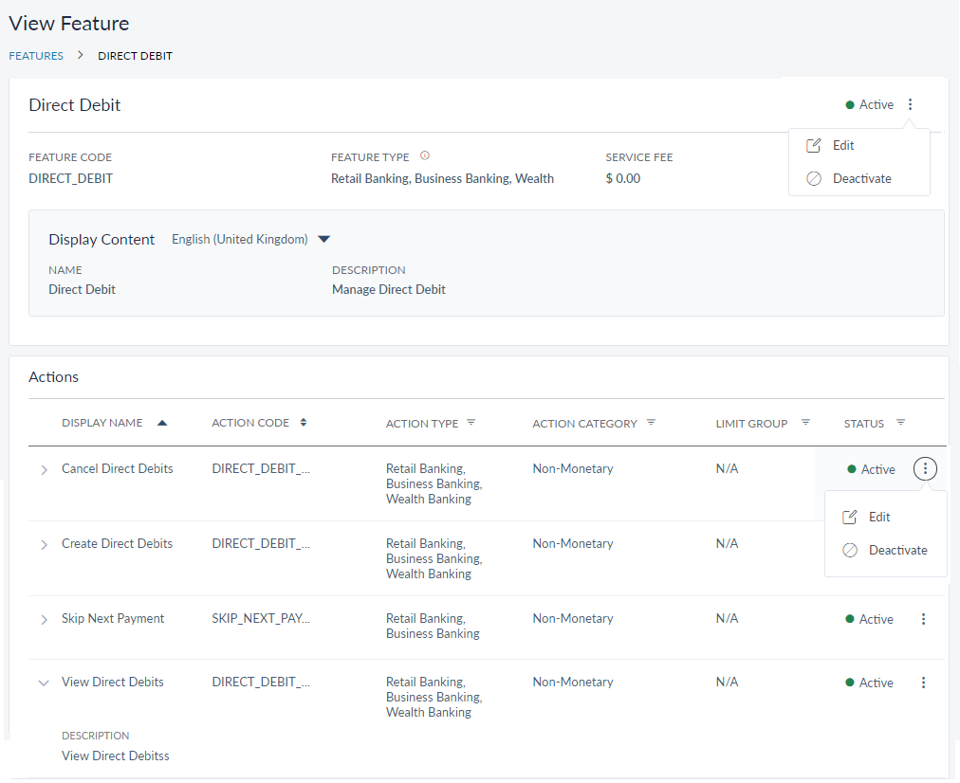Expand the Create Direct Debits row
The width and height of the screenshot is (960, 783).
pos(44,544)
